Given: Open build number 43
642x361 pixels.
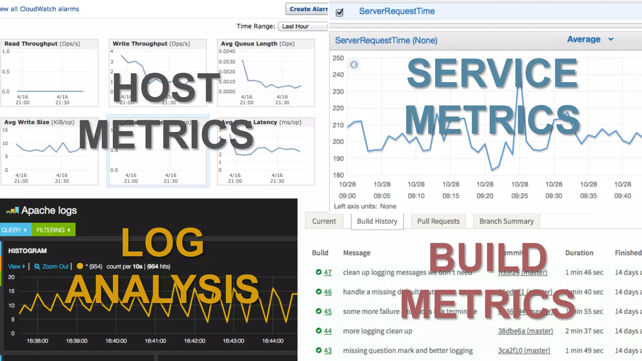Looking at the screenshot, I should [x=328, y=351].
